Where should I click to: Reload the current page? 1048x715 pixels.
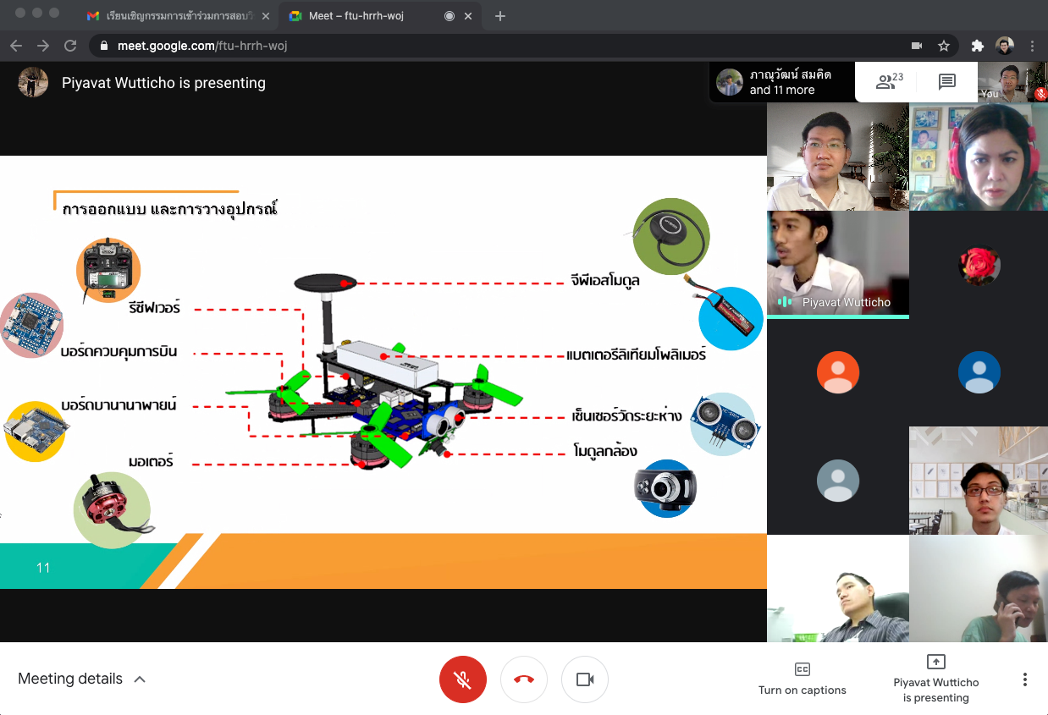pyautogui.click(x=70, y=46)
